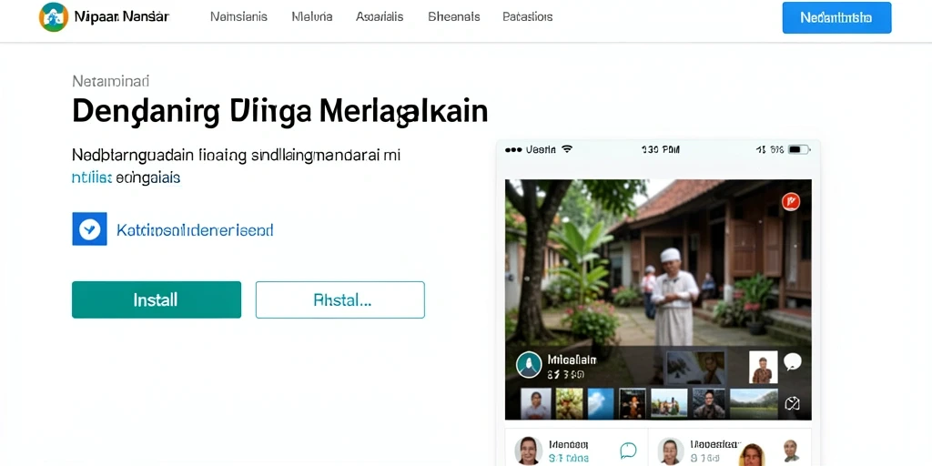The width and height of the screenshot is (932, 466).
Task: Select the man with glasses thumbnail
Action: (708, 403)
